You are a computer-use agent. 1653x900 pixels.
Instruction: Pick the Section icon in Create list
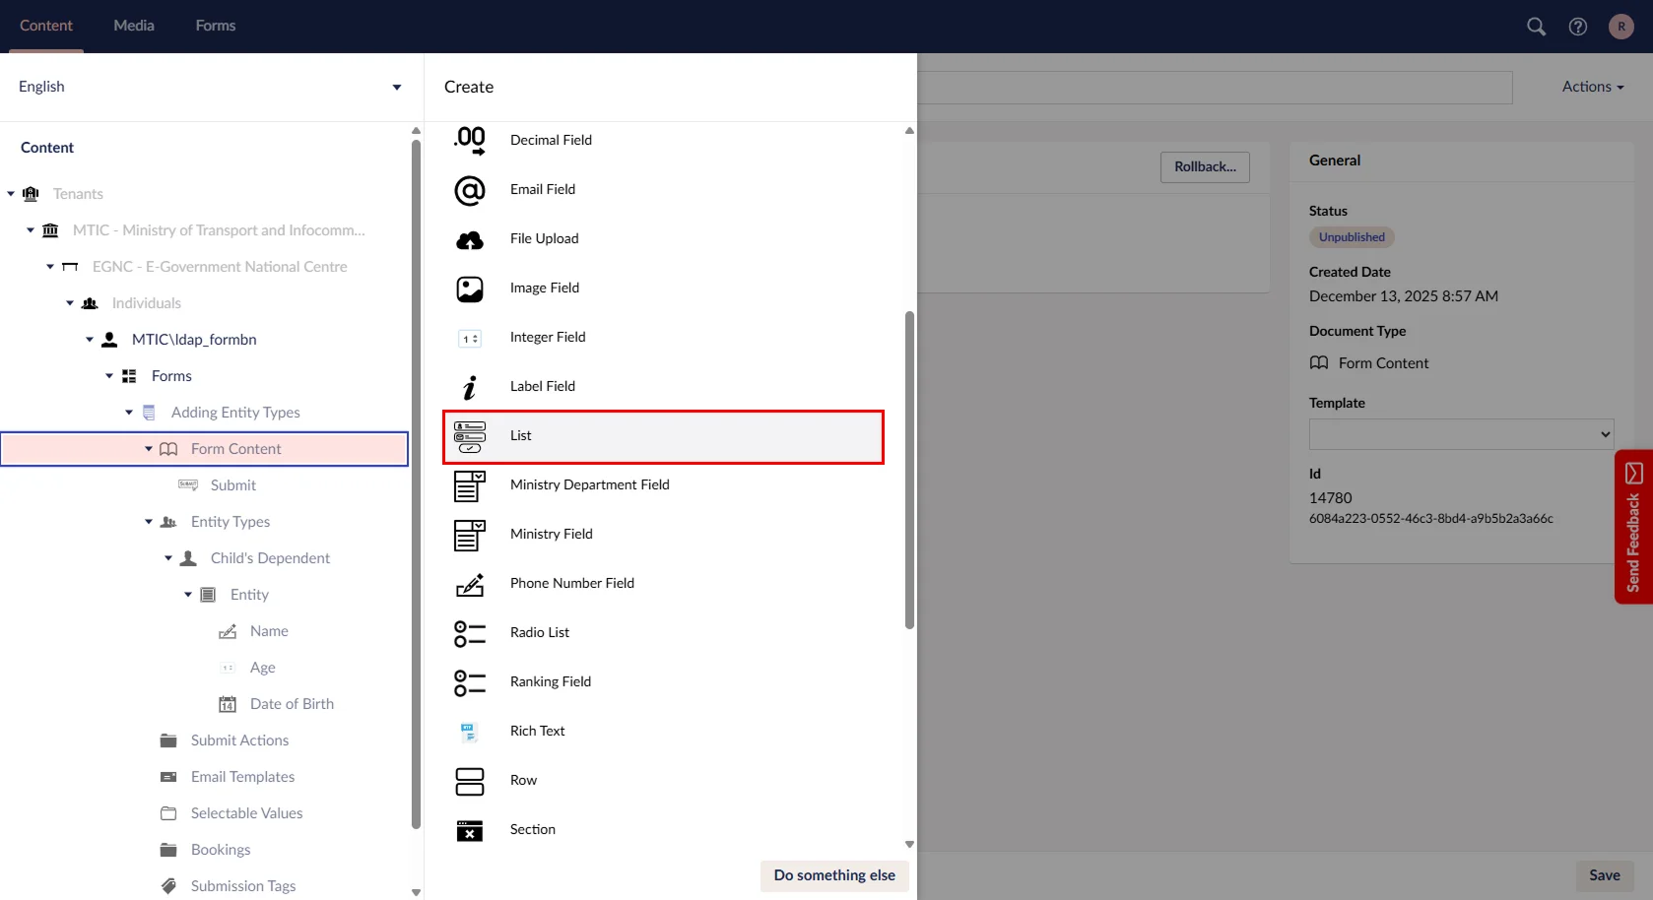tap(470, 830)
